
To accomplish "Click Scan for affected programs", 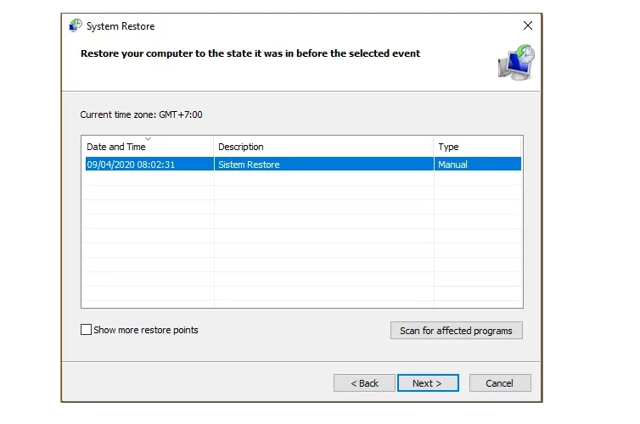I will 457,331.
